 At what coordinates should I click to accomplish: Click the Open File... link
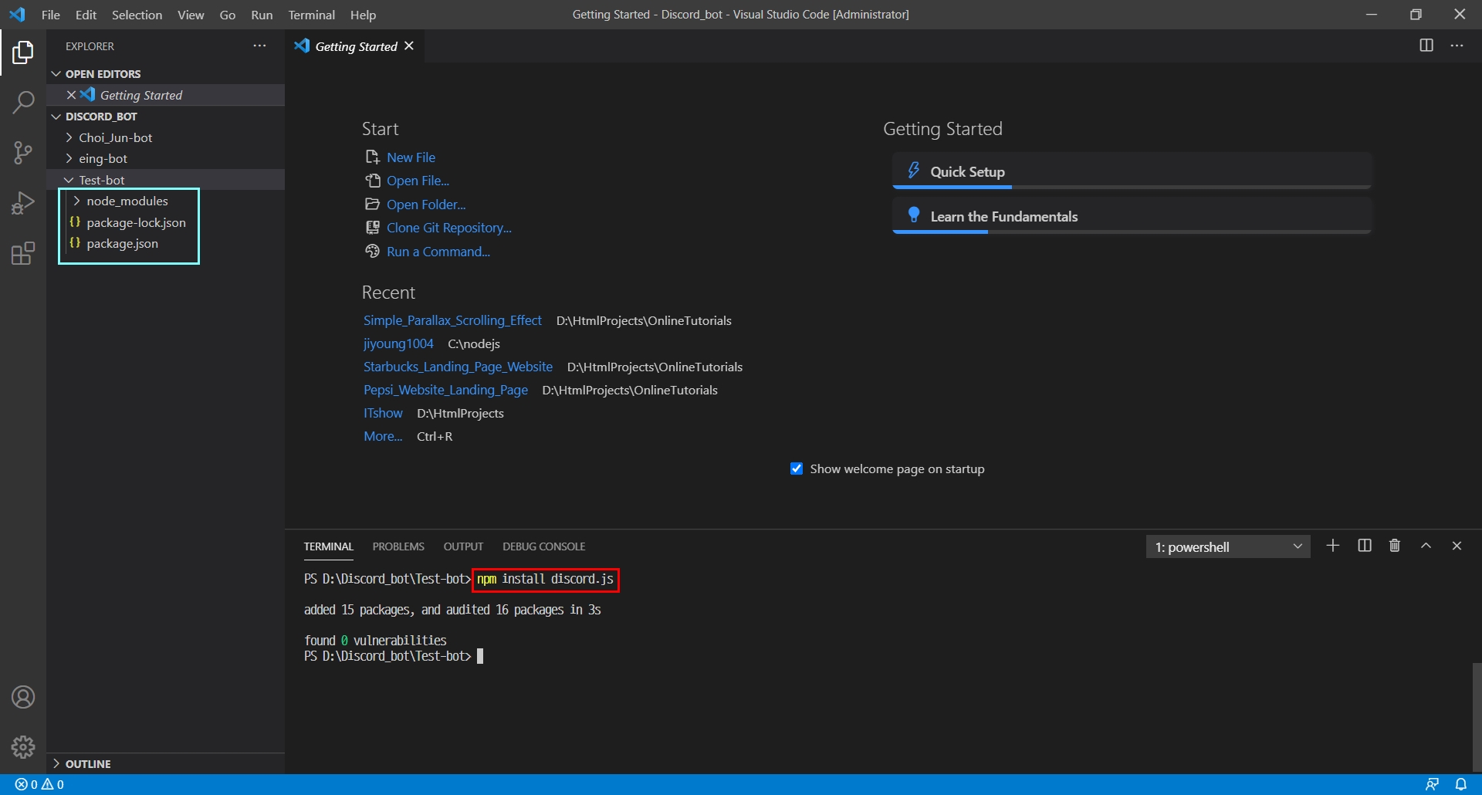pyautogui.click(x=418, y=181)
